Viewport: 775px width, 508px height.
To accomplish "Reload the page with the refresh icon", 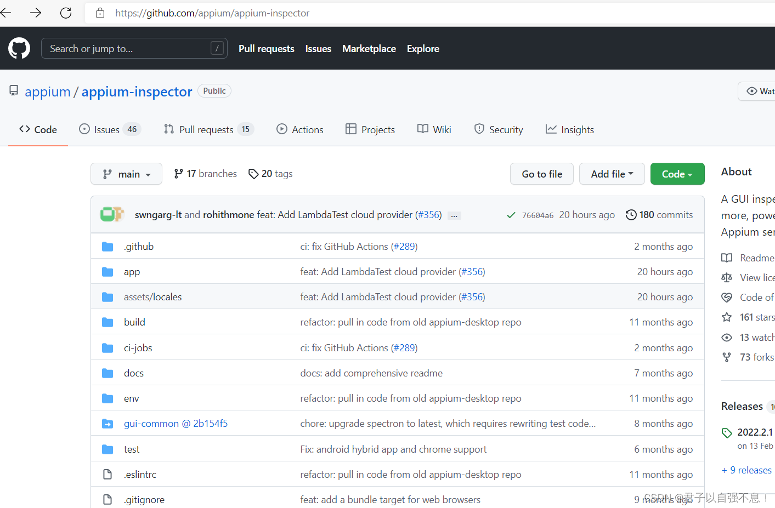I will [66, 13].
